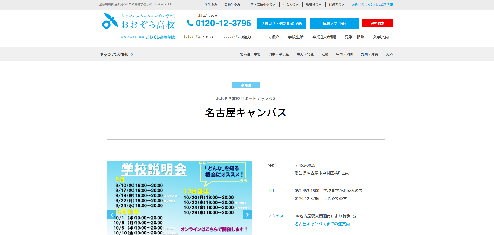The height and width of the screenshot is (235, 494).
Task: Open 入学案内 menu
Action: pyautogui.click(x=381, y=37)
